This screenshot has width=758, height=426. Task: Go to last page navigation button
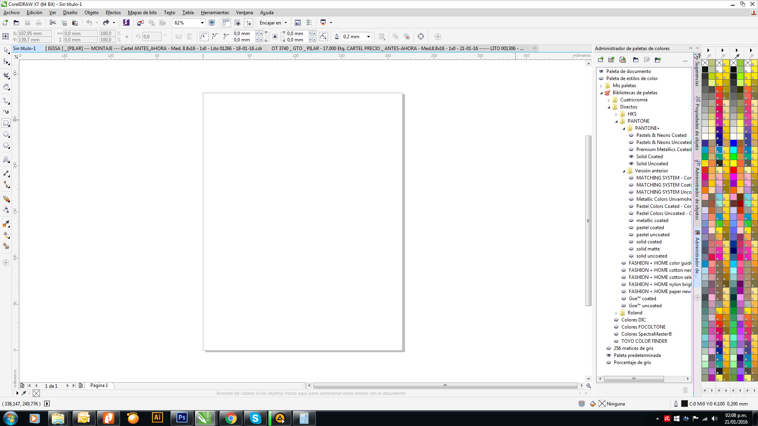tap(74, 386)
